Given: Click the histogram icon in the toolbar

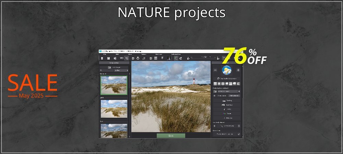Looking at the screenshot, I should pyautogui.click(x=168, y=58).
